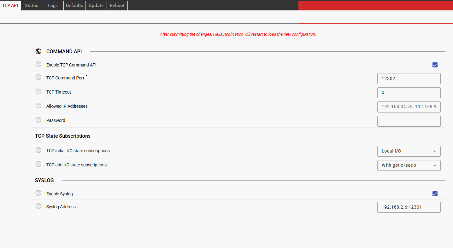Open the Update tab
The width and height of the screenshot is (453, 248).
click(96, 5)
